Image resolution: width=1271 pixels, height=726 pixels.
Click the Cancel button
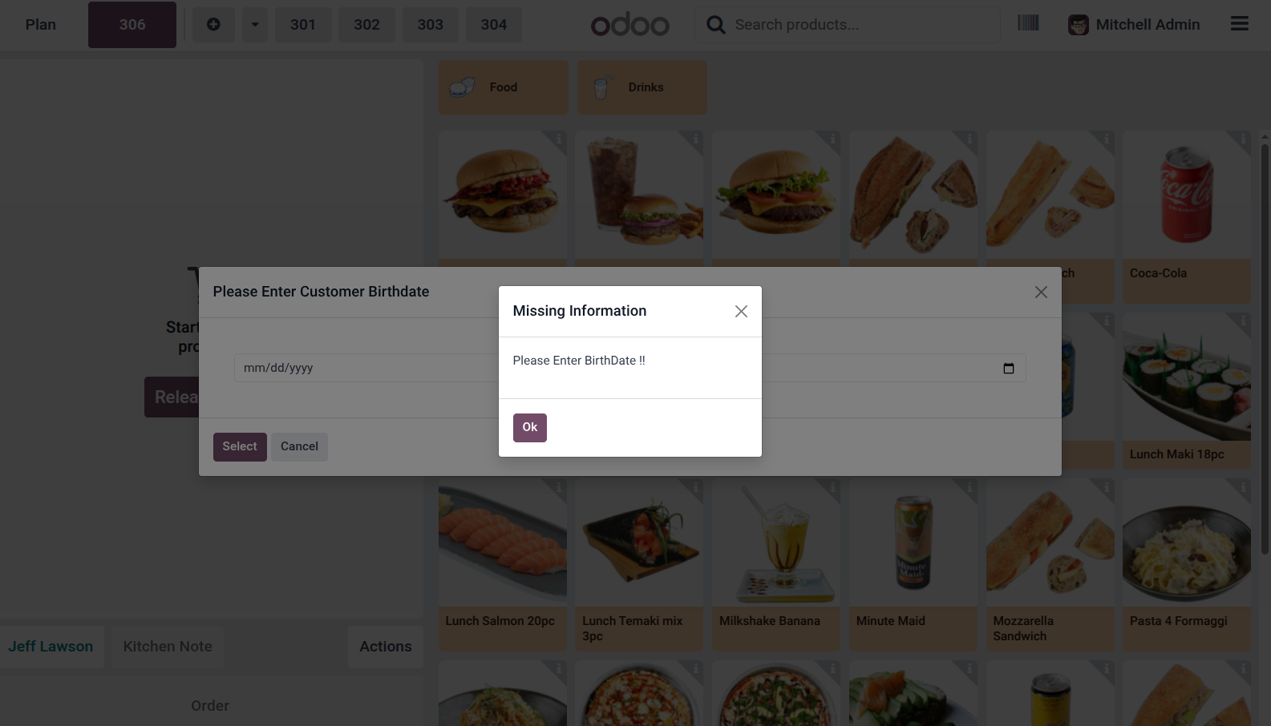click(x=299, y=447)
